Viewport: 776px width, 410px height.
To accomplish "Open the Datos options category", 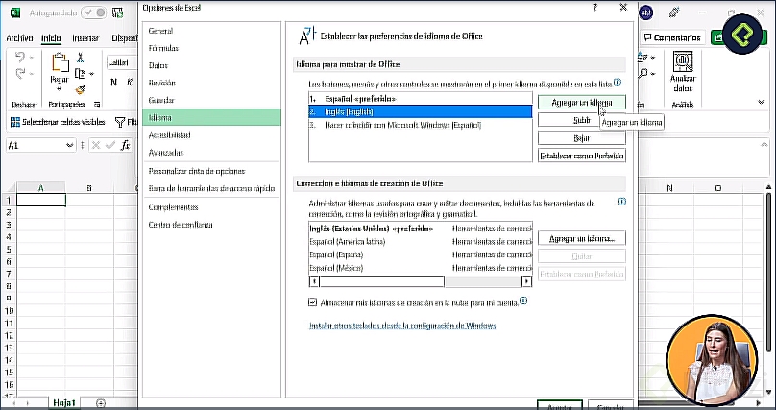I will [x=158, y=65].
